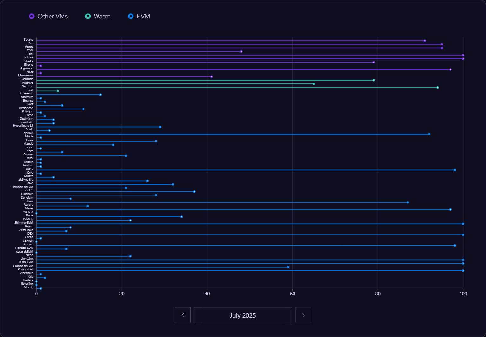Click the Optimism axis label
The height and width of the screenshot is (337, 486).
[26, 119]
